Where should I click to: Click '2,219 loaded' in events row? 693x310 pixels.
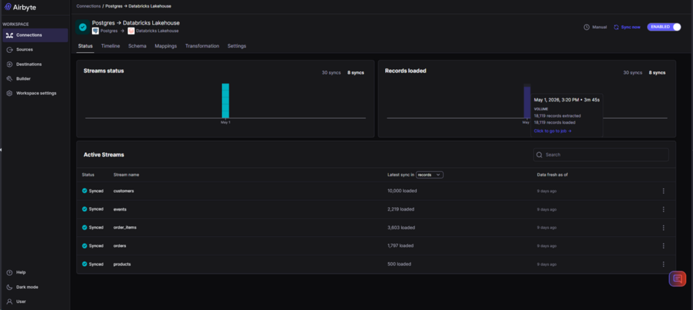(401, 209)
